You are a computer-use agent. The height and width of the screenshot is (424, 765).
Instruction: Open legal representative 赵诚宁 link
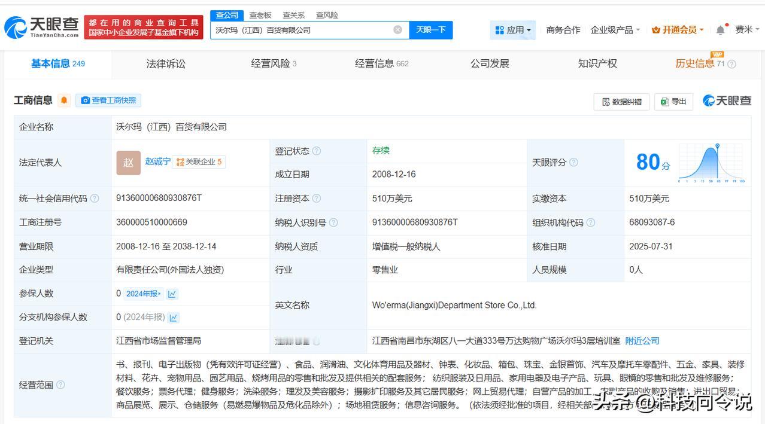[158, 161]
